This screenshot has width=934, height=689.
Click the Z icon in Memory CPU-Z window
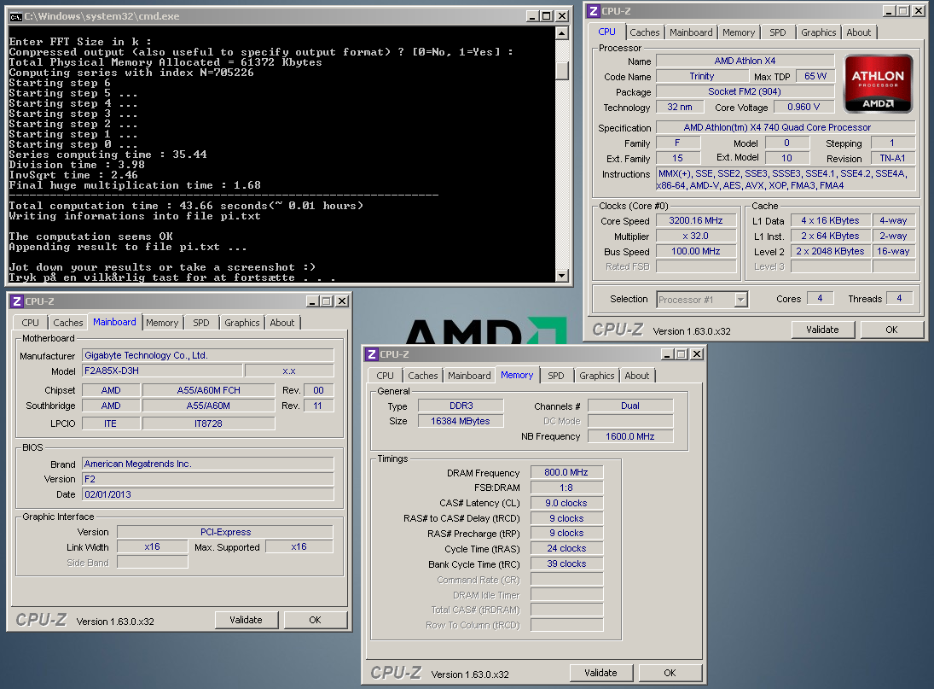pyautogui.click(x=372, y=354)
